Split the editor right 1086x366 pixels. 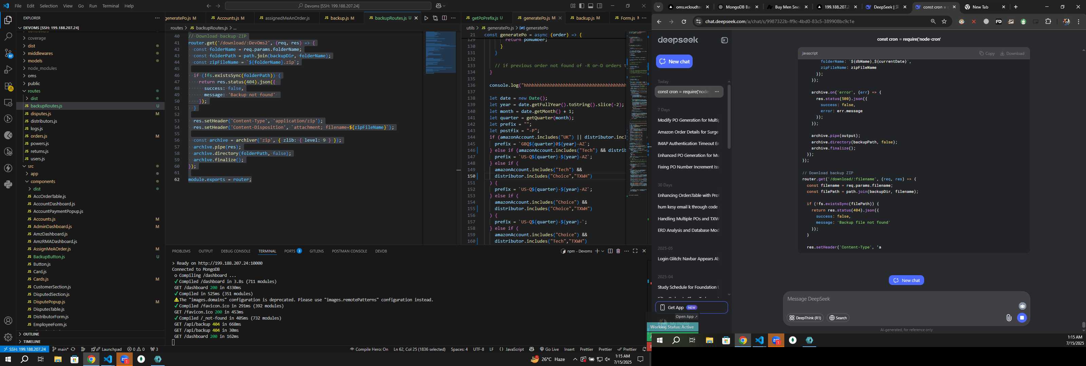[444, 18]
